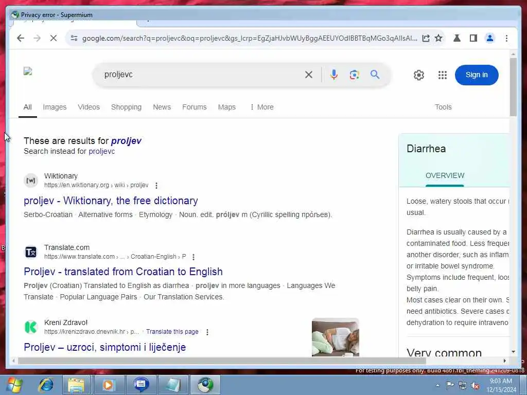Screen dimensions: 527x395
Task: Click the broken Google logo image
Action: point(28,71)
